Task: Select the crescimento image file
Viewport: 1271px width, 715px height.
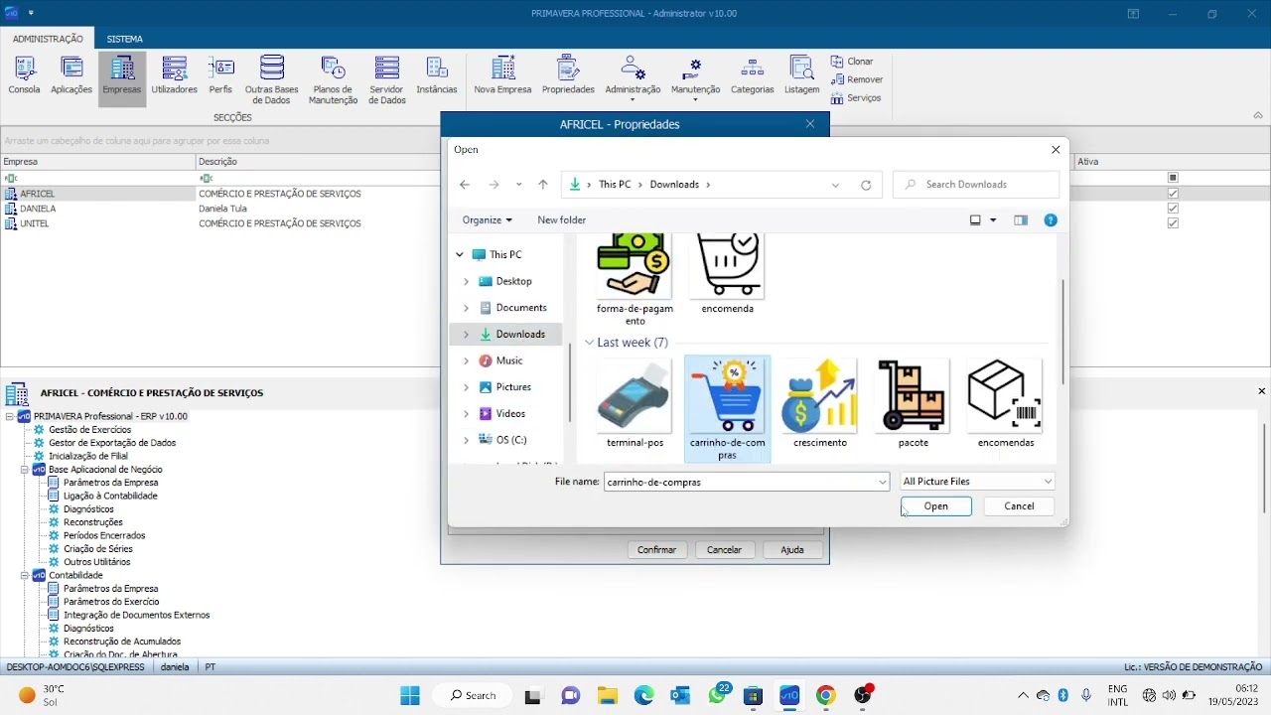Action: (x=820, y=405)
